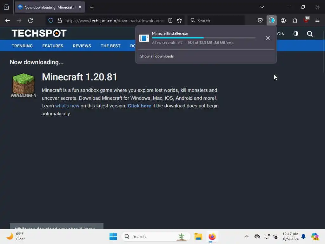Open the REVIEWS navigation section
The height and width of the screenshot is (244, 325).
coord(82,46)
